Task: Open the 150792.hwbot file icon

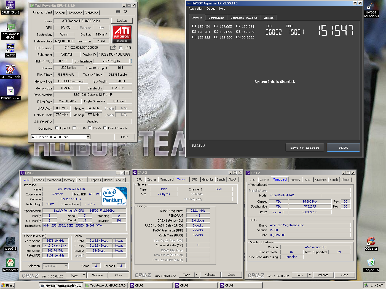Action: click(x=10, y=93)
